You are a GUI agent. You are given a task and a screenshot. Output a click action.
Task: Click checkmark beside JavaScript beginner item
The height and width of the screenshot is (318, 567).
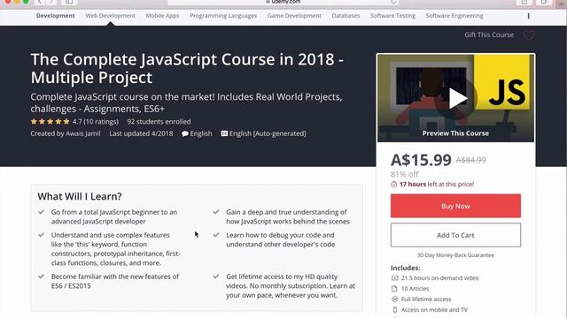tap(42, 212)
